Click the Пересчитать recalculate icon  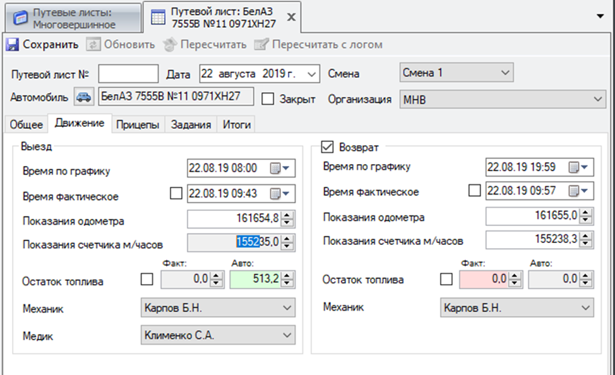point(169,45)
